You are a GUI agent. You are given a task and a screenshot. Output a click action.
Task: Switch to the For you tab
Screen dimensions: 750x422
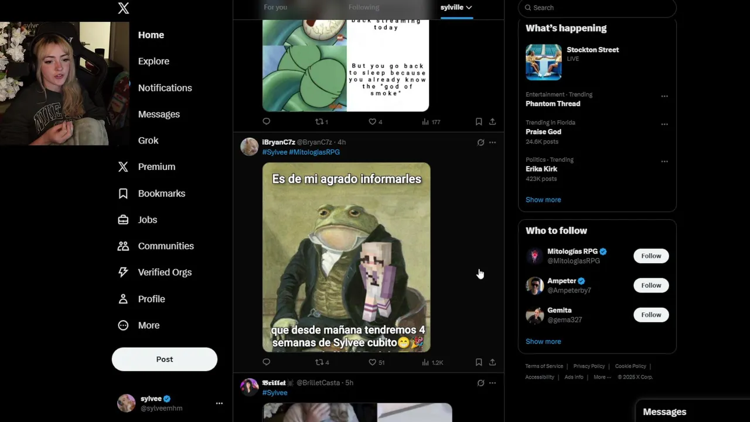pos(275,7)
